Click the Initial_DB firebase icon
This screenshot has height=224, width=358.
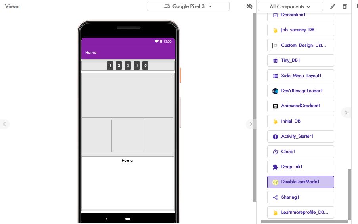[x=276, y=121]
